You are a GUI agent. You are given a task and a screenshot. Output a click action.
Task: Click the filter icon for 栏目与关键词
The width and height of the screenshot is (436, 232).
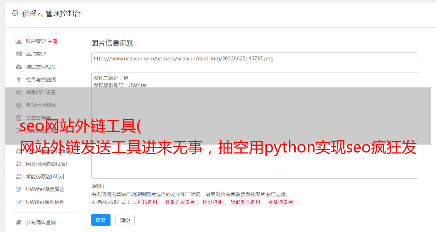point(19,80)
